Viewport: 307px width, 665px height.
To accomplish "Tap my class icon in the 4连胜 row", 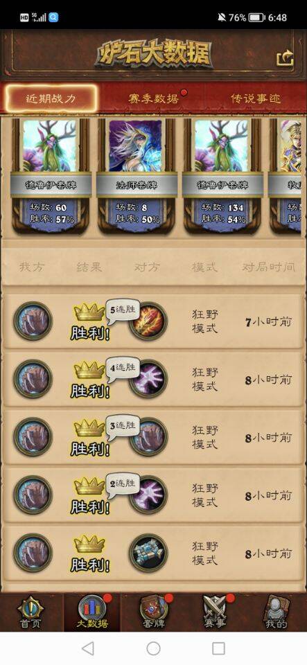I will click(x=33, y=379).
